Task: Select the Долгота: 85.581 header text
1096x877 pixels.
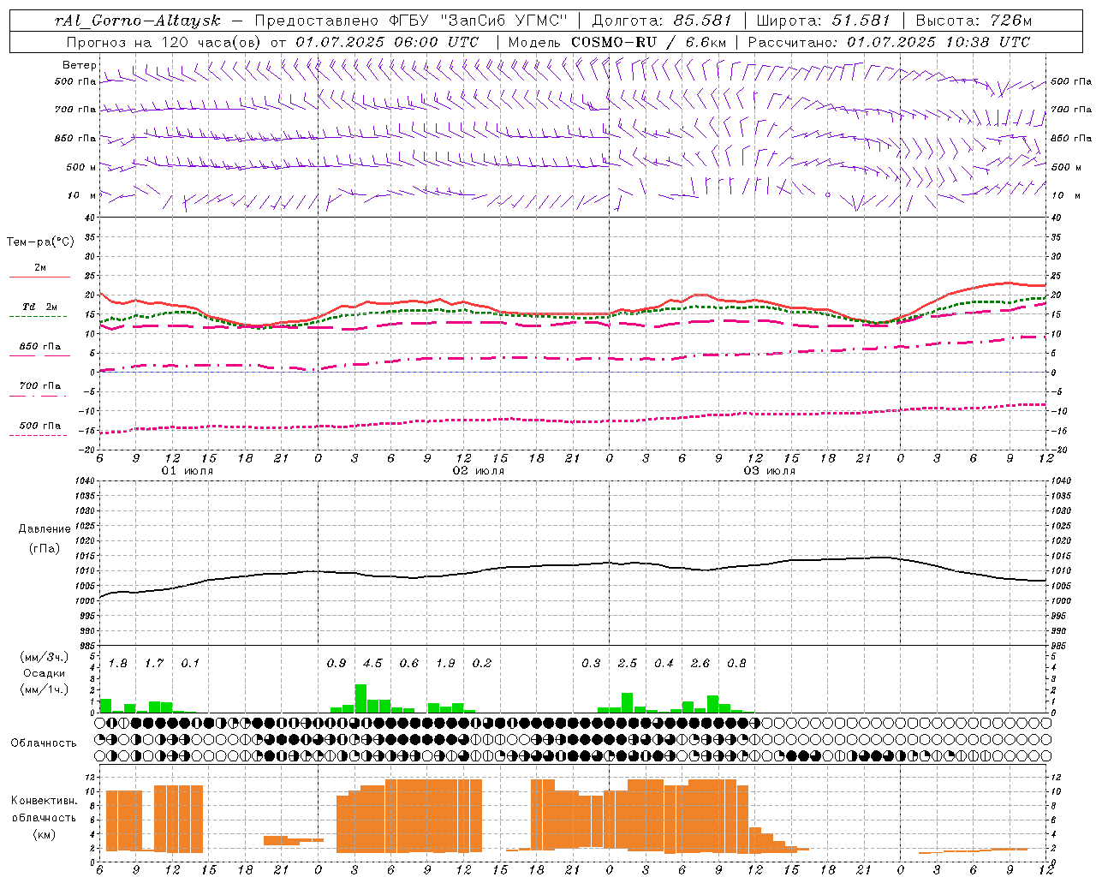Action: coord(662,21)
